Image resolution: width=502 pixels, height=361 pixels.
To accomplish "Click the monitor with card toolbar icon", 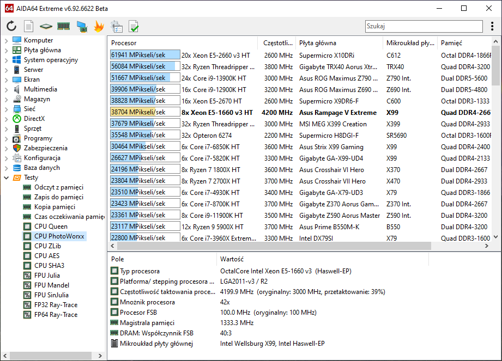I will click(x=82, y=26).
